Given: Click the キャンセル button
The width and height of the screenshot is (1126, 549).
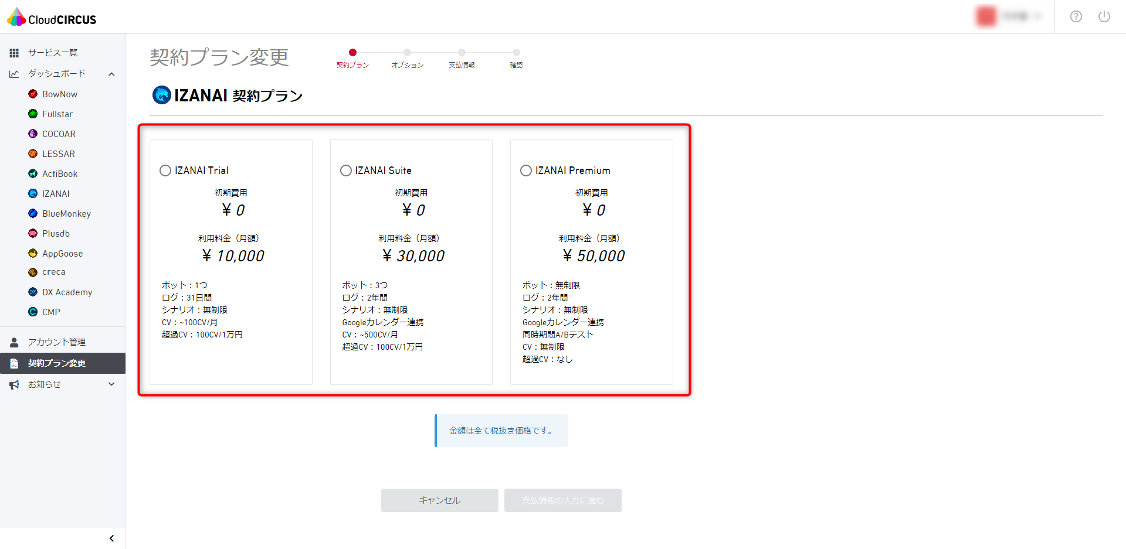Looking at the screenshot, I should coord(440,500).
